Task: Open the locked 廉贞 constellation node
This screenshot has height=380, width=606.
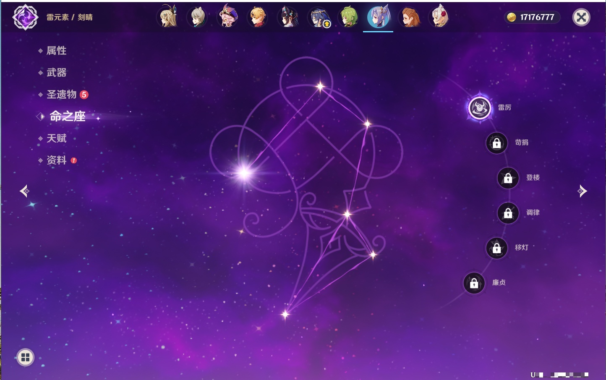Action: [x=474, y=283]
